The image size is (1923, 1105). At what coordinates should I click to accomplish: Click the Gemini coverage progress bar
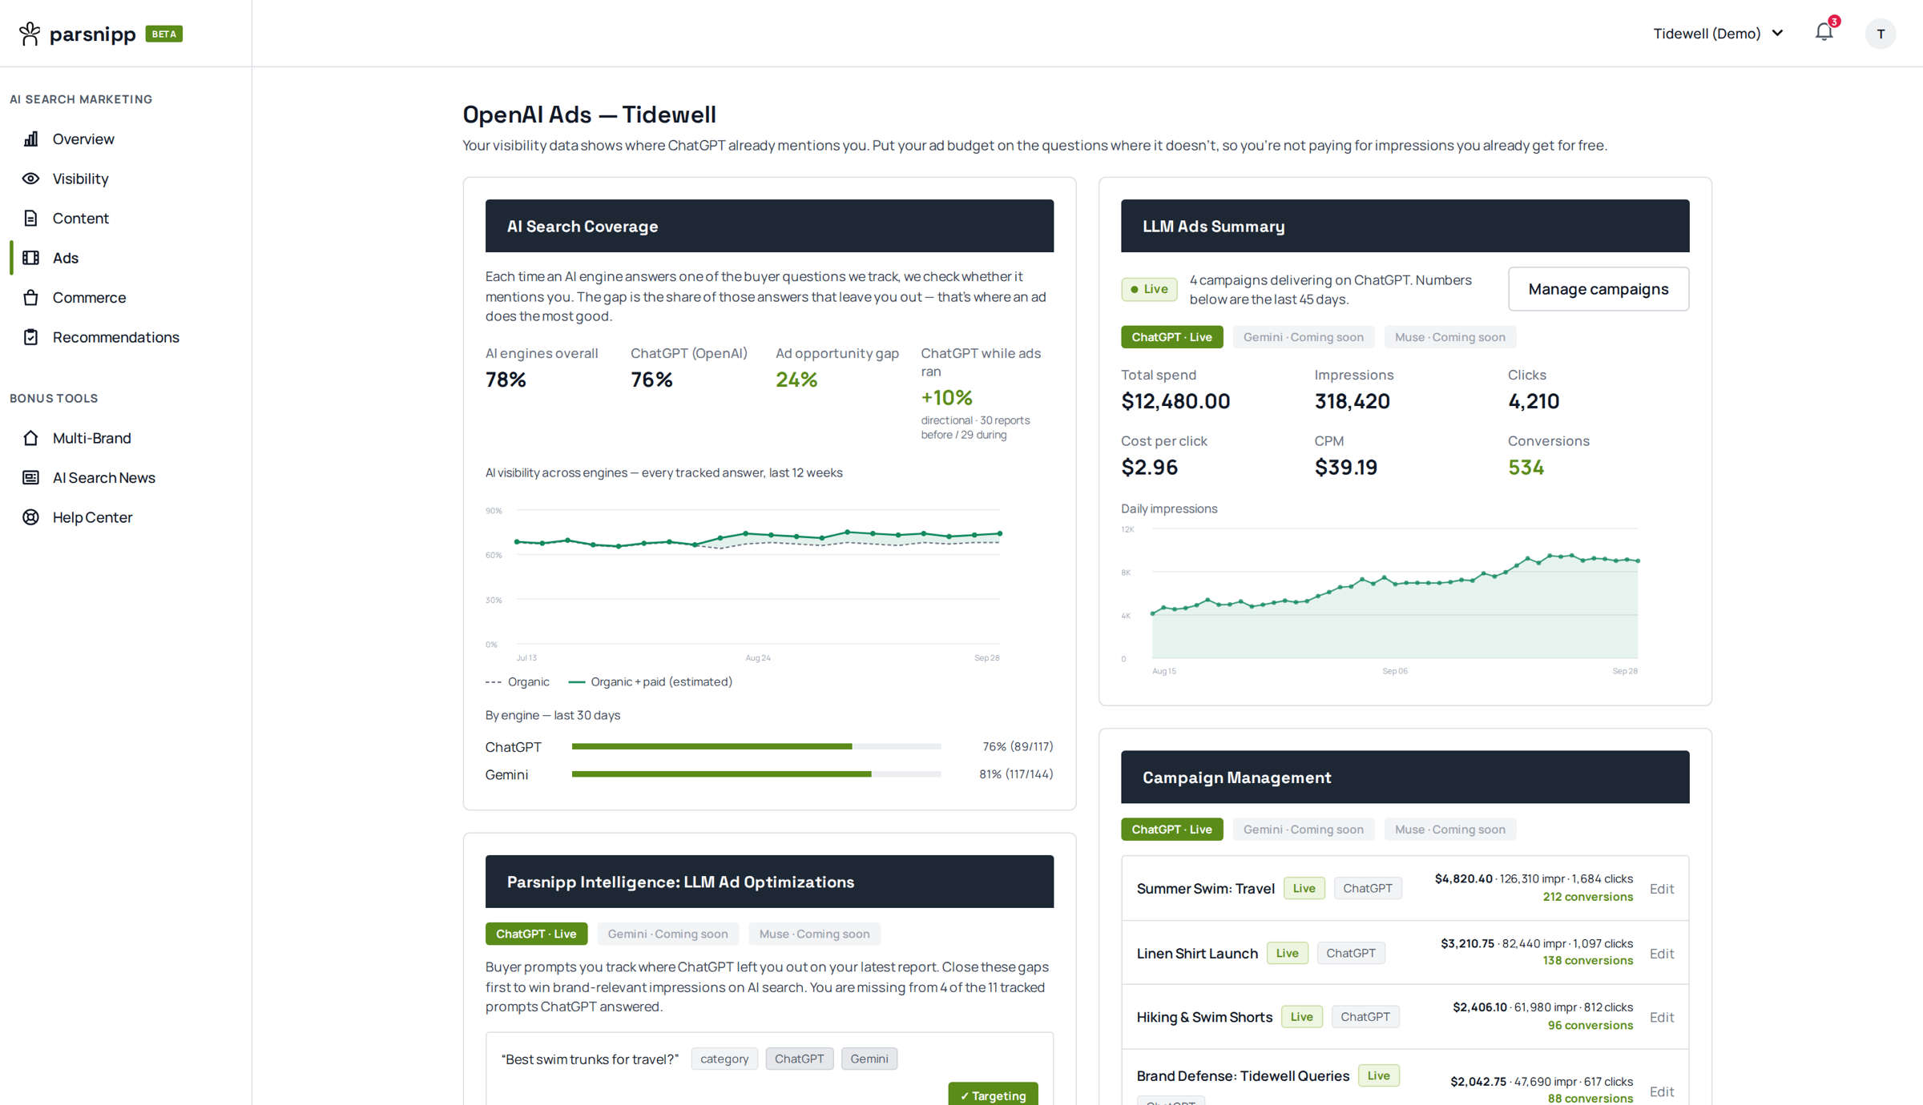pos(756,774)
